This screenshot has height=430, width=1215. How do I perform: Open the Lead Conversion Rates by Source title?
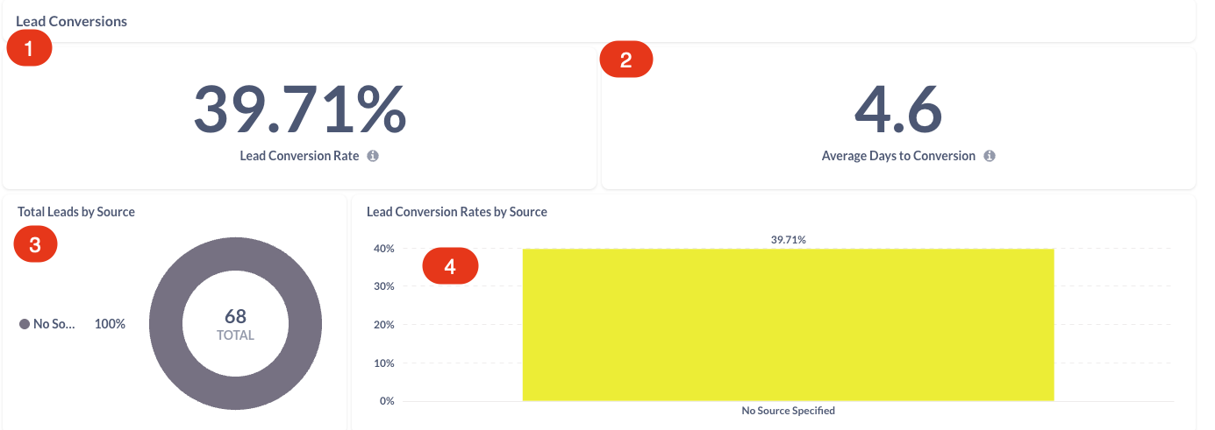pyautogui.click(x=456, y=211)
